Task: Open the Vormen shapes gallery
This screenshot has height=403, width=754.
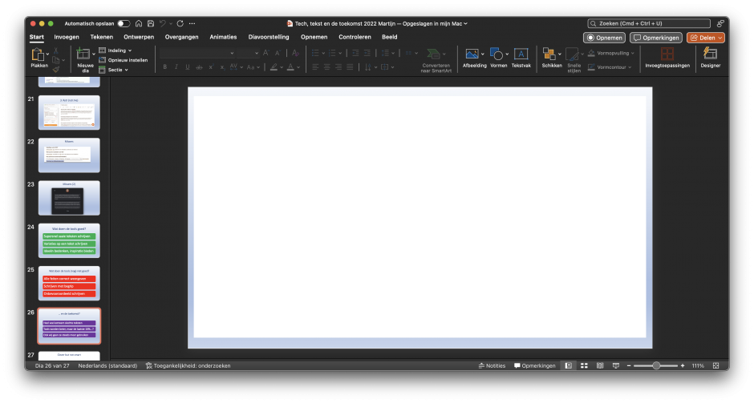Action: (x=499, y=58)
